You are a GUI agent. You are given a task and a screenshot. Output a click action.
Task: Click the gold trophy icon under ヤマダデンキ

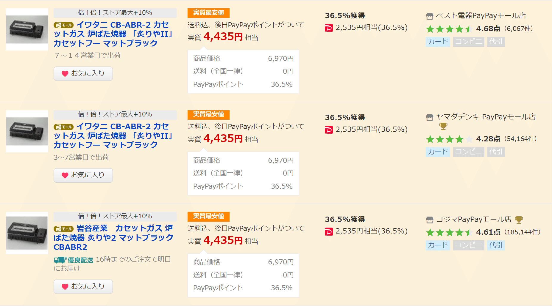443,126
